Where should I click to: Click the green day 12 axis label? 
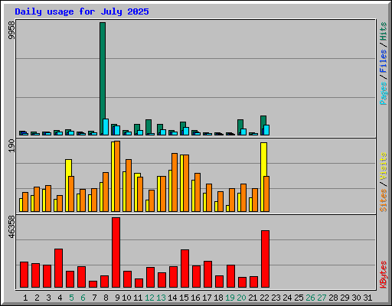coord(149,298)
